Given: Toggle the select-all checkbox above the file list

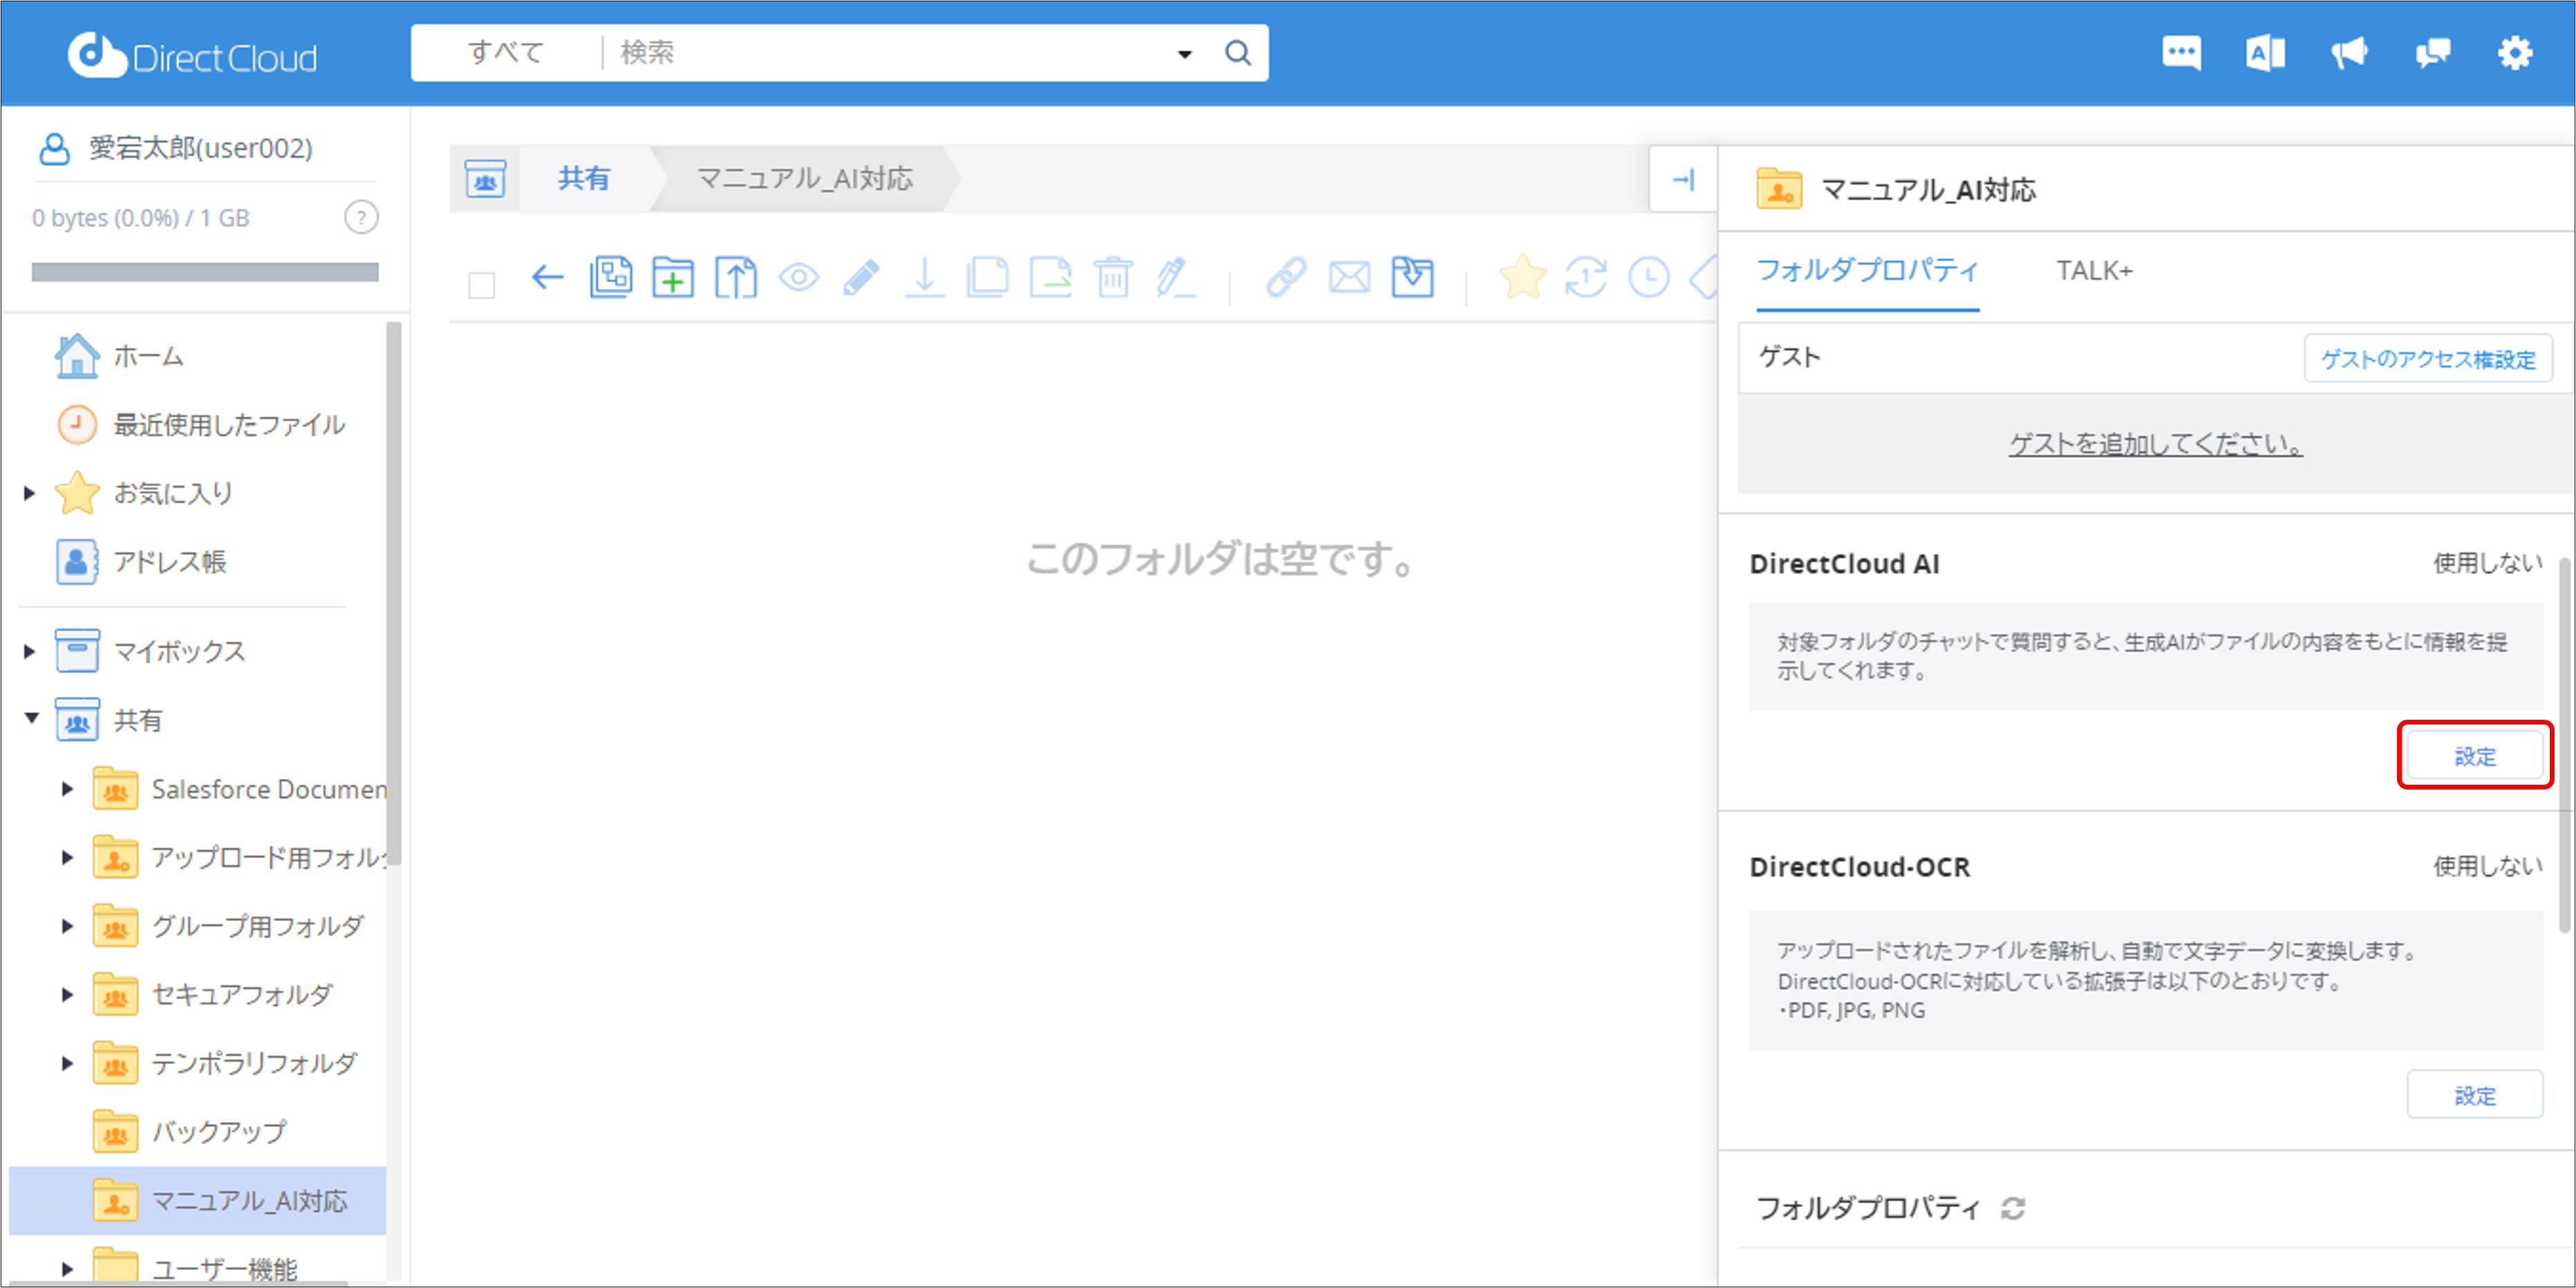Looking at the screenshot, I should 481,285.
